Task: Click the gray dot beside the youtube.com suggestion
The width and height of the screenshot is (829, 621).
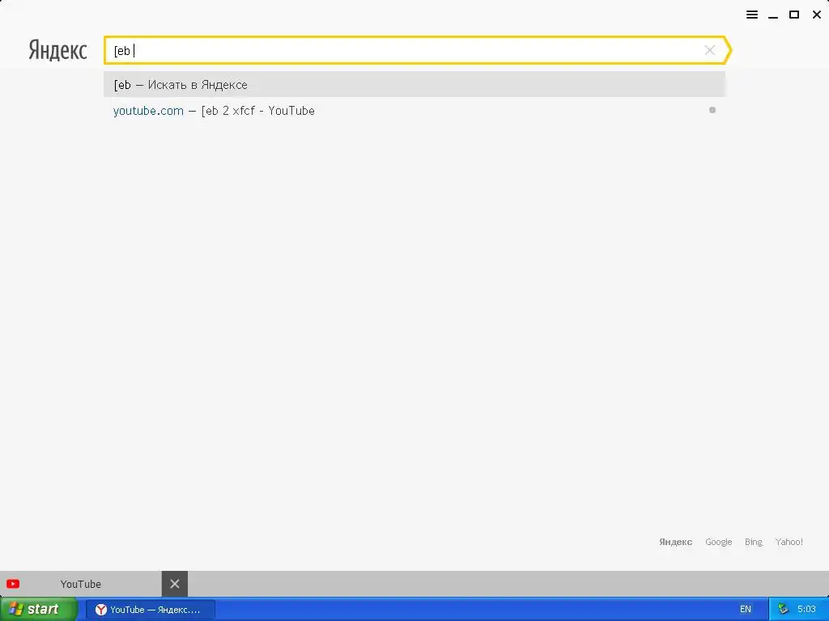Action: (712, 110)
